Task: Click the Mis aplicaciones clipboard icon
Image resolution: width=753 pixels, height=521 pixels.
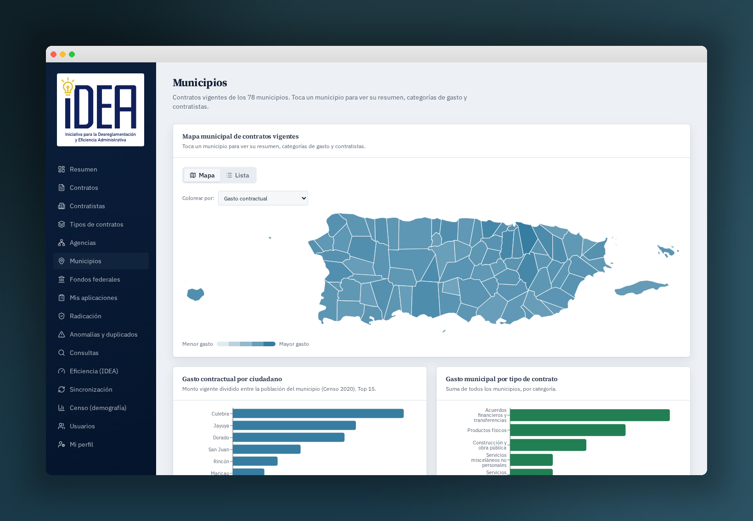Action: (x=62, y=298)
